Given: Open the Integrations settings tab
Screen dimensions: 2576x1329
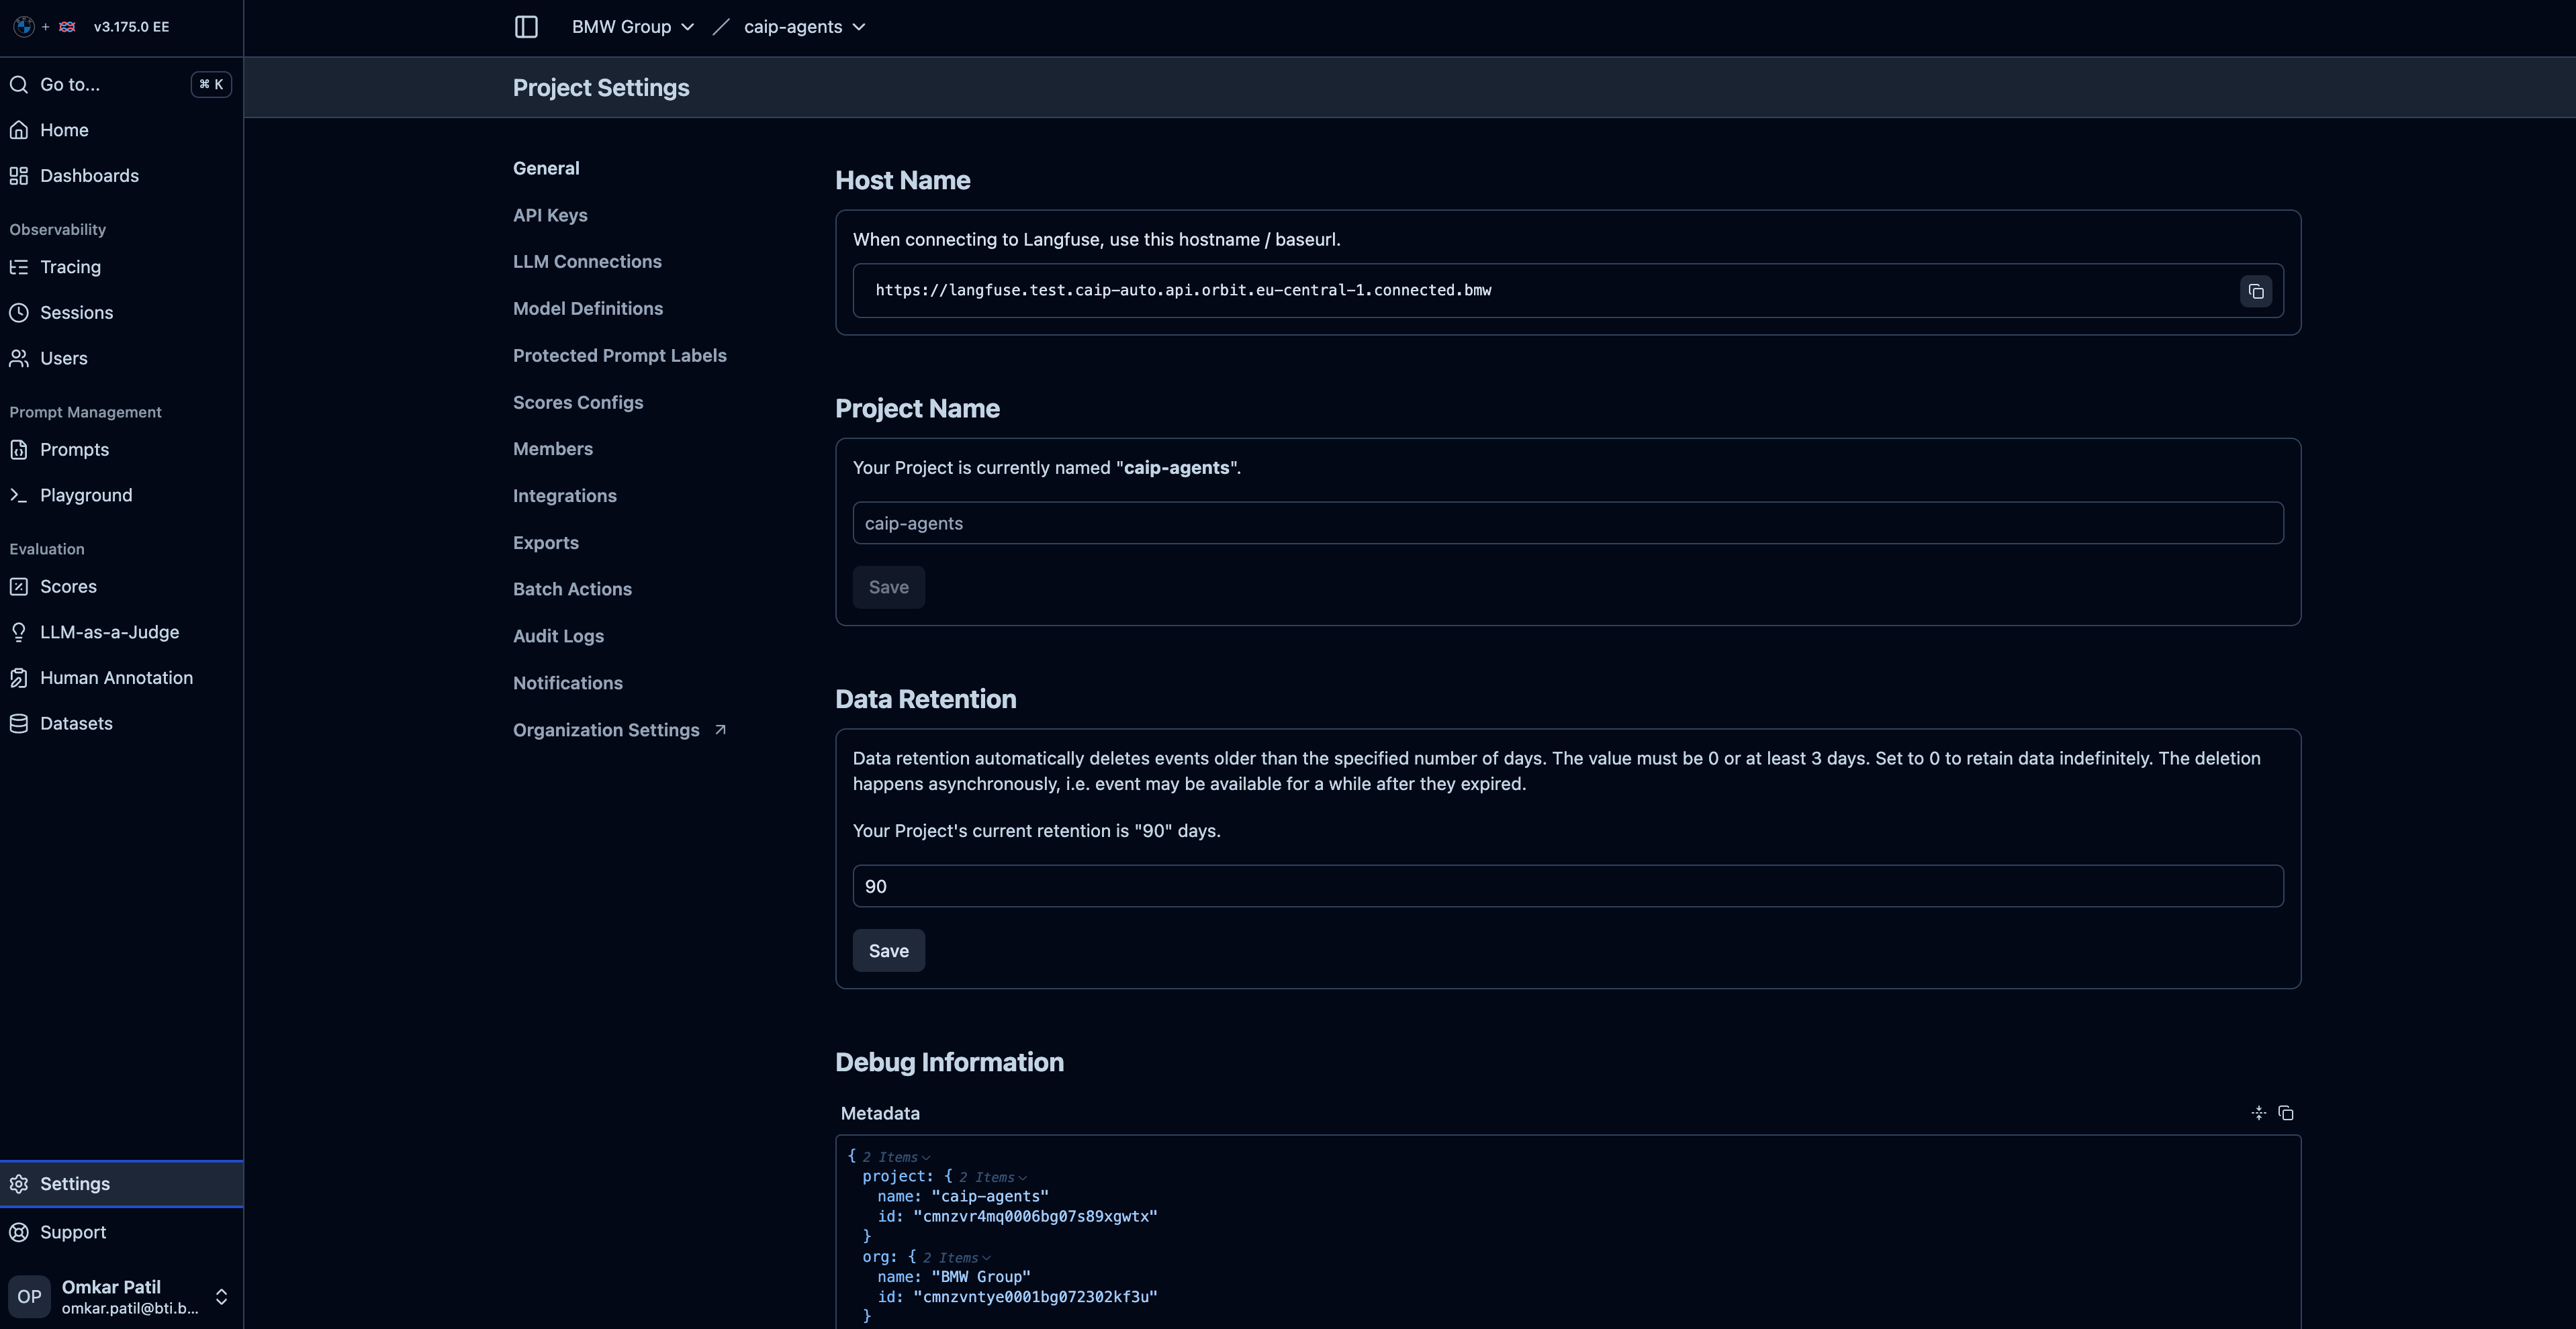Looking at the screenshot, I should (x=565, y=495).
